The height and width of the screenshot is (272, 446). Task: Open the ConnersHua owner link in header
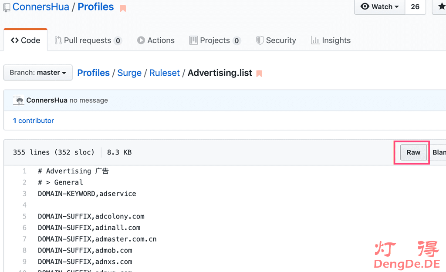(x=41, y=7)
